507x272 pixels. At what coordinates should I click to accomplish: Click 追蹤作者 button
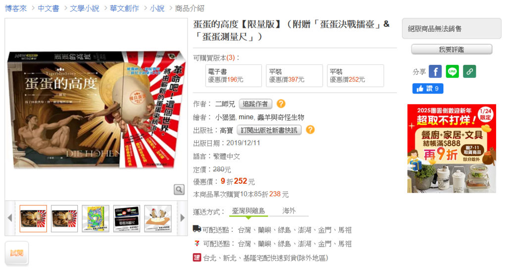coord(255,104)
